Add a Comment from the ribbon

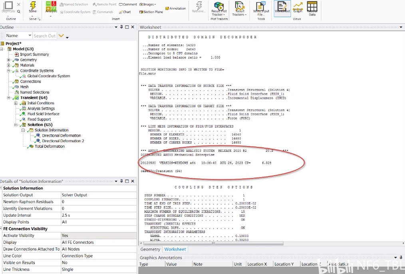pyautogui.click(x=128, y=4)
